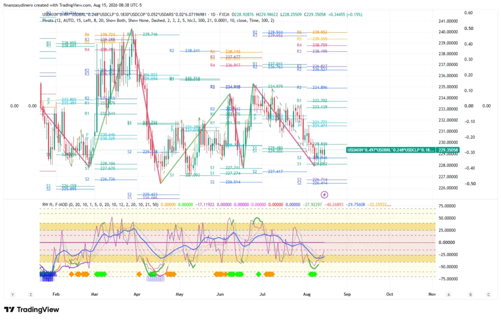Viewport: 501px width, 320px height.
Task: Click the Z scale button at bottom left
Action: [31, 295]
